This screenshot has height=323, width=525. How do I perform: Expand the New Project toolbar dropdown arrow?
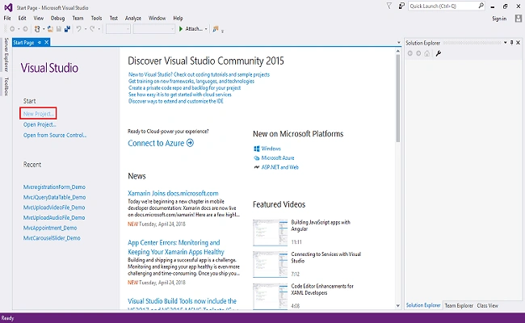click(x=44, y=29)
